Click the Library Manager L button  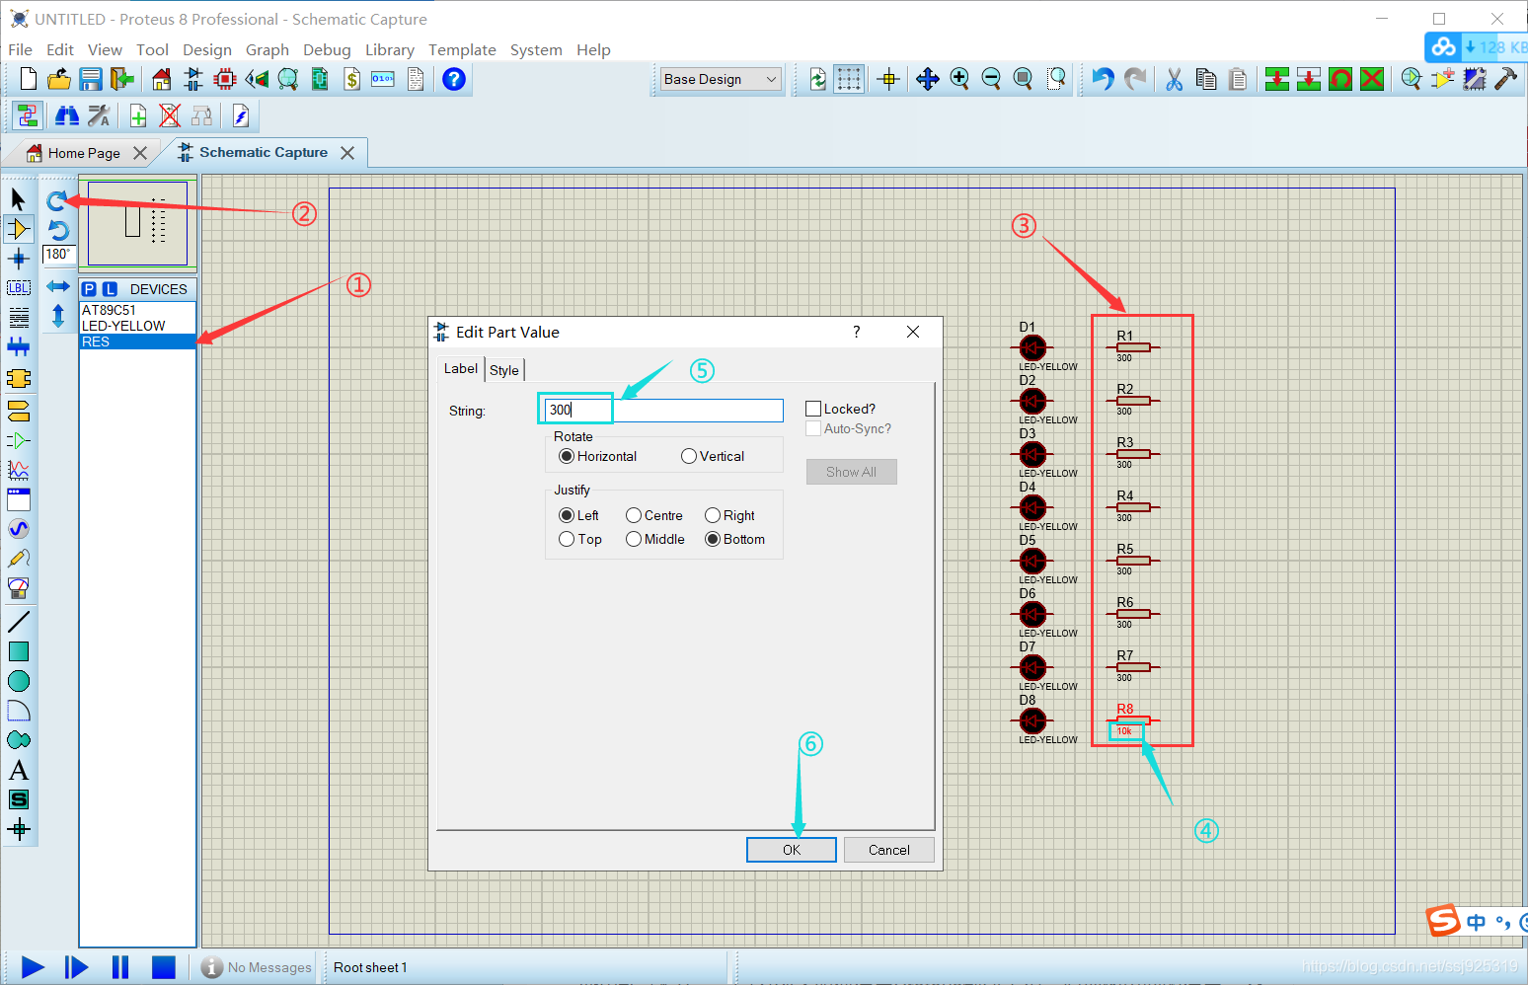point(110,289)
